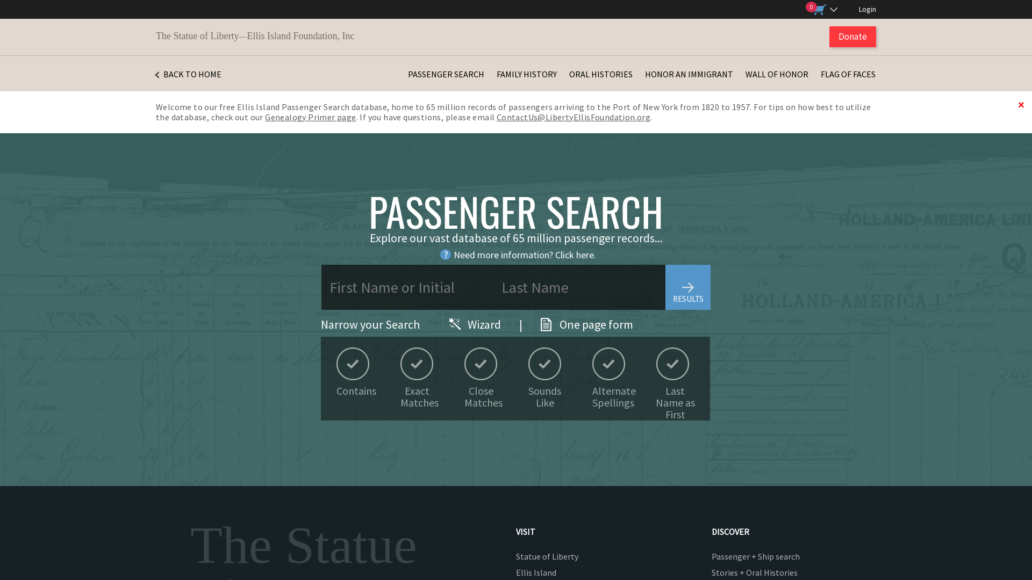Dismiss the welcome banner with red X
This screenshot has height=580, width=1032.
coord(1021,105)
